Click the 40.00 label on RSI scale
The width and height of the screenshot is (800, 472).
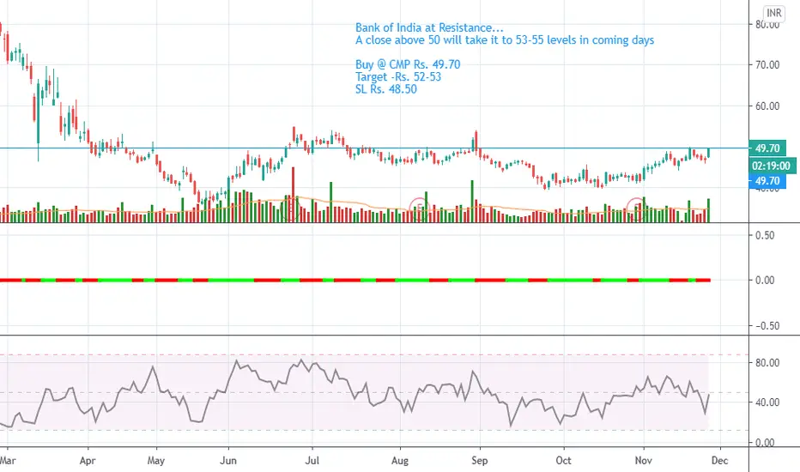(x=767, y=402)
